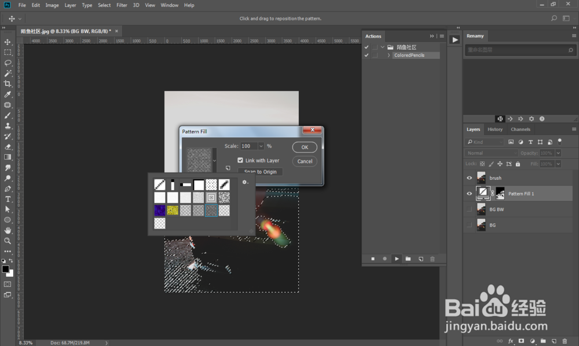The height and width of the screenshot is (346, 579).
Task: Hide the brush layer visibility eye
Action: point(470,178)
